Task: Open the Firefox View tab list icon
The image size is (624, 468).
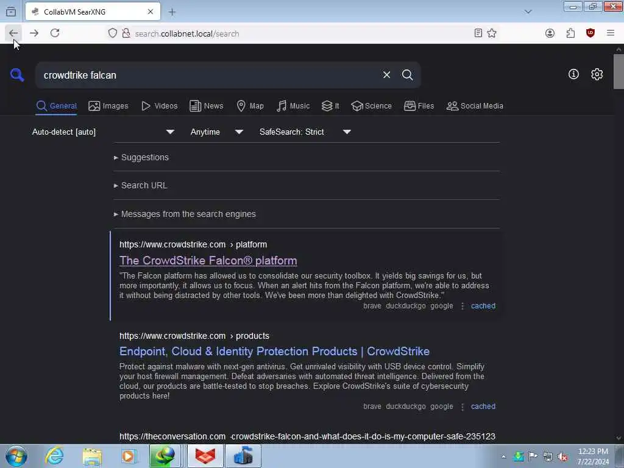Action: (11, 12)
